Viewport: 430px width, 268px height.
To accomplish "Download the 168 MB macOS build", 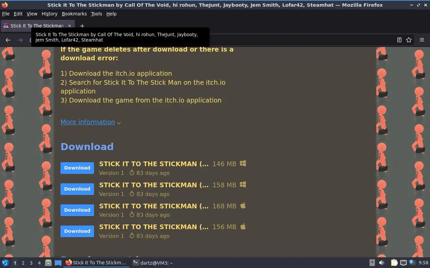I will click(x=77, y=210).
